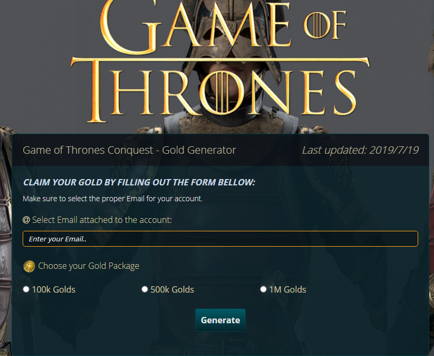Click the '500k Golds' label text
Image resolution: width=434 pixels, height=356 pixels.
[x=172, y=289]
